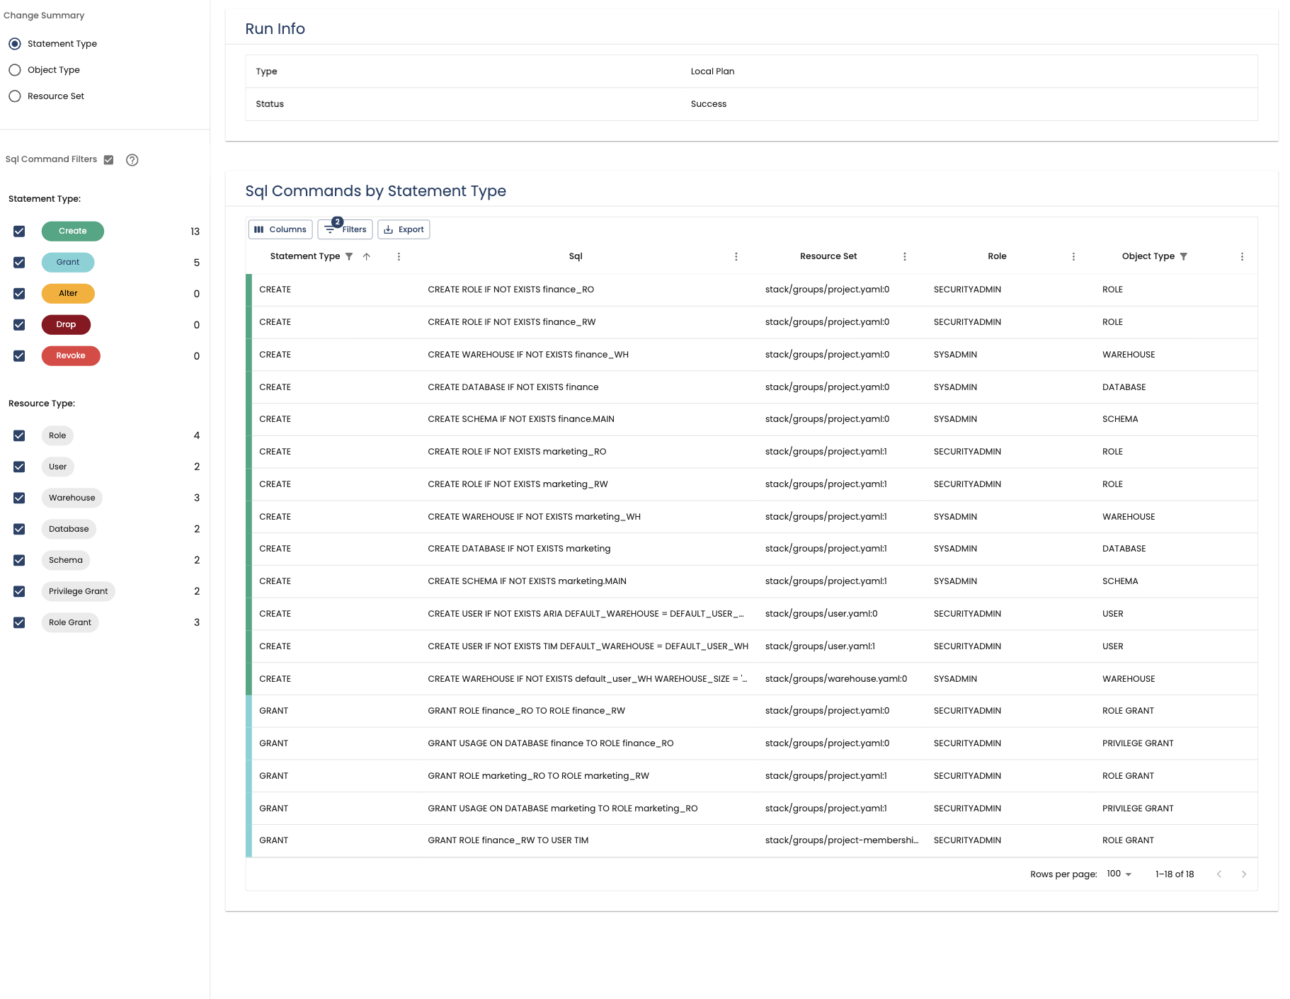Click the Revoke statement filter chip

[x=71, y=355]
